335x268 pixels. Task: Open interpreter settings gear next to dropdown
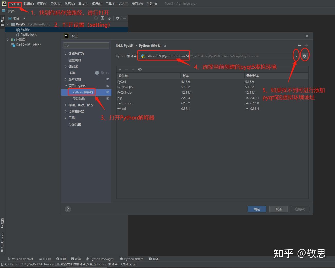tap(305, 56)
